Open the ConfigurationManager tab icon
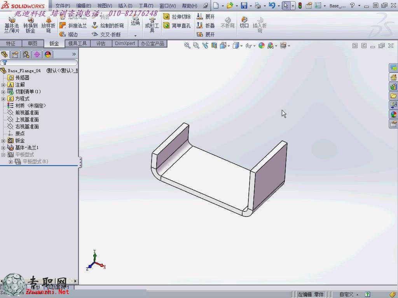 26,54
